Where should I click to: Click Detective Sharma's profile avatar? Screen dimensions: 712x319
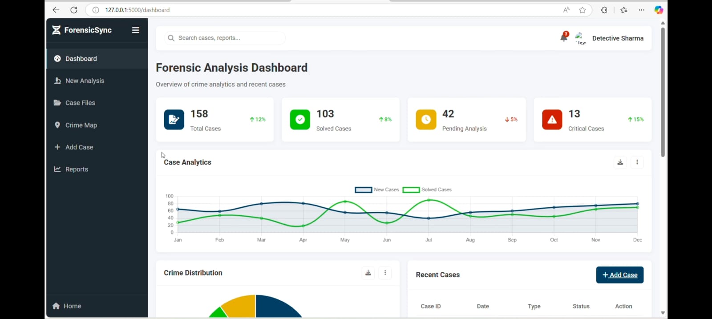point(580,38)
